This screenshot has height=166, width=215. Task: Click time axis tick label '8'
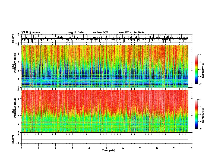tap(157, 148)
